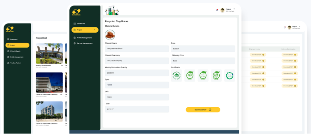Open the night-time building project thumbnail
The image size is (311, 137).
(x=49, y=82)
